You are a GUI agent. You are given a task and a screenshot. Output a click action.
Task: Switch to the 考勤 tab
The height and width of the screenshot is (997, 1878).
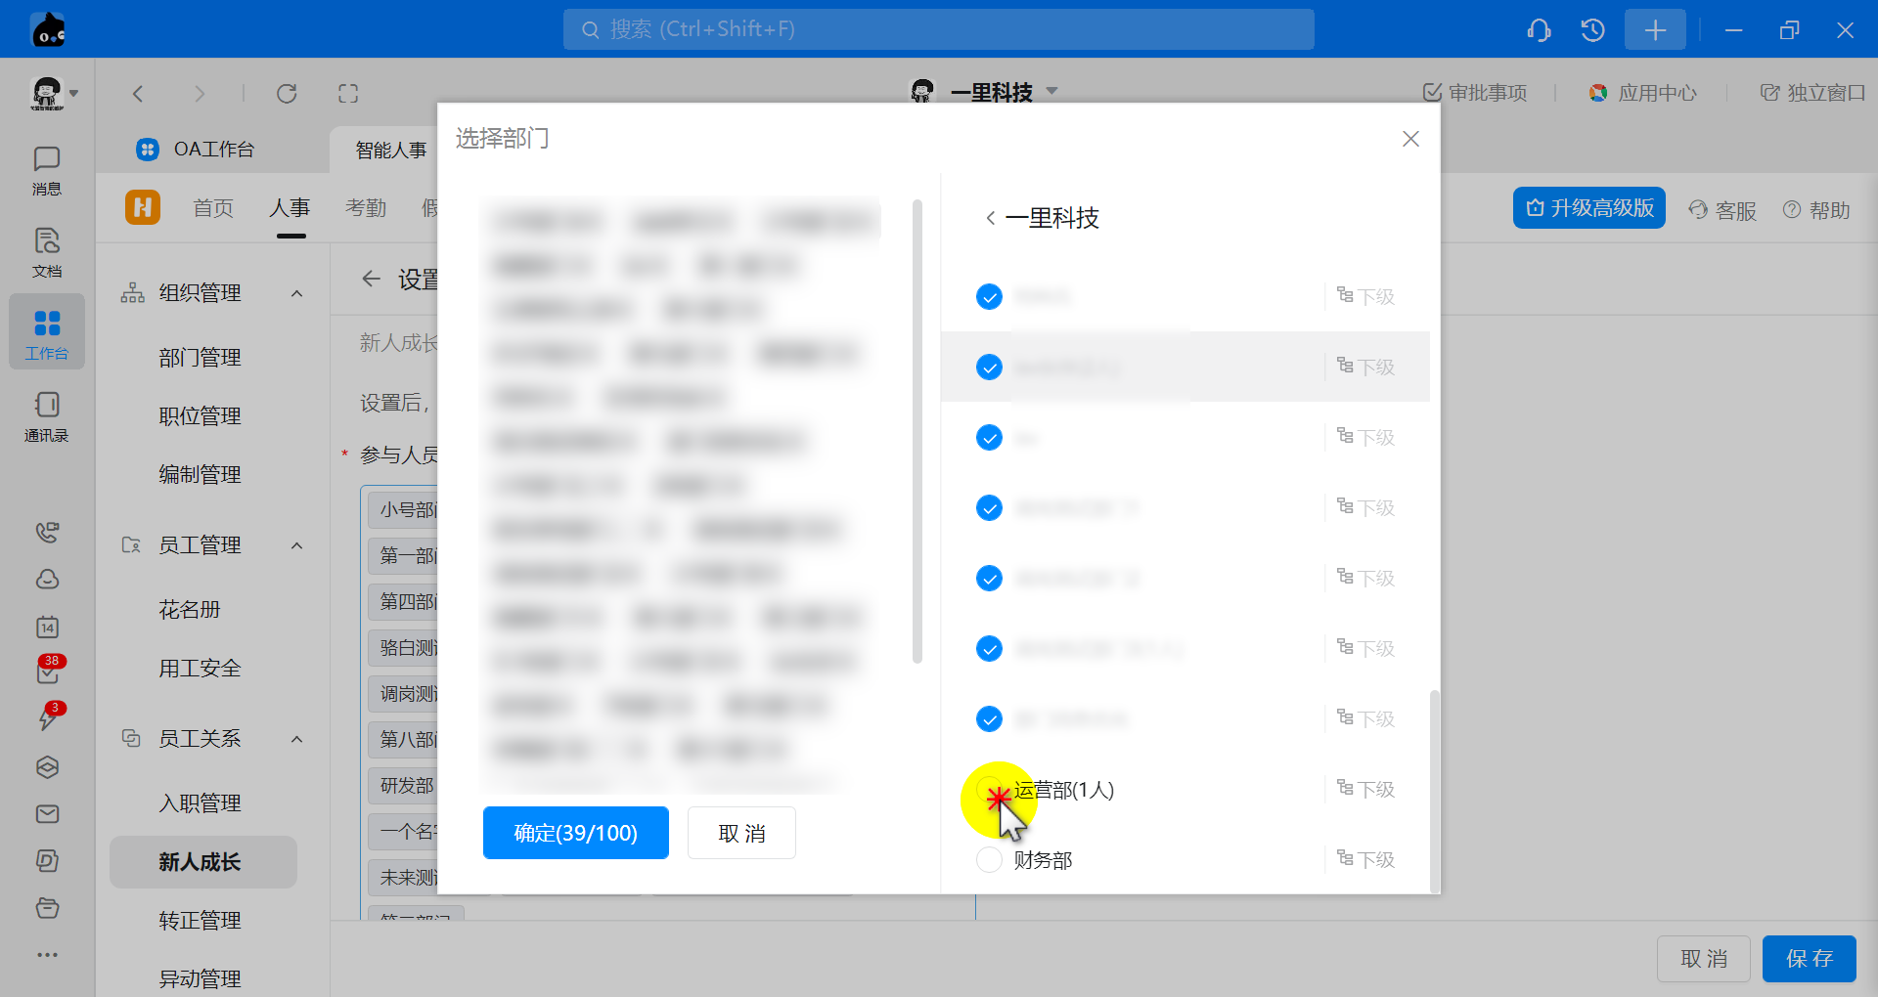(x=366, y=208)
